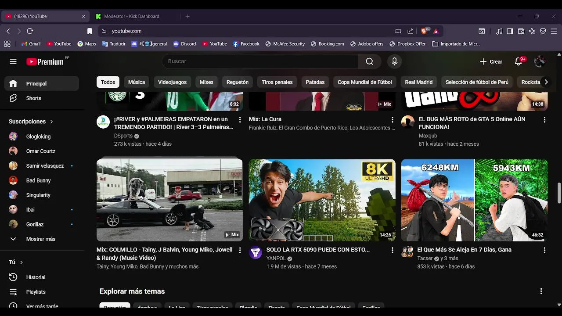Open Maxqub channel avatar
Viewport: 562px width, 316px height.
tap(408, 122)
